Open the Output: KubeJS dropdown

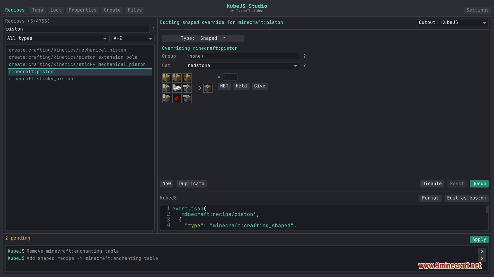pos(453,23)
